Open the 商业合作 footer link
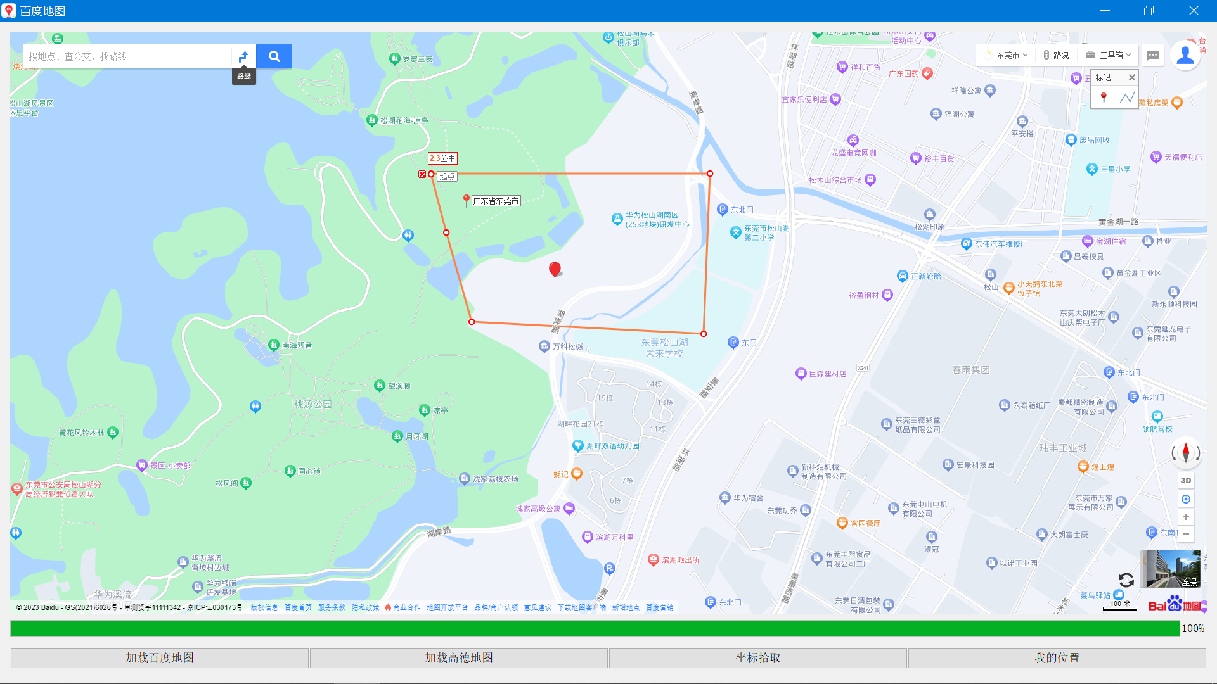This screenshot has width=1217, height=684. click(x=406, y=607)
